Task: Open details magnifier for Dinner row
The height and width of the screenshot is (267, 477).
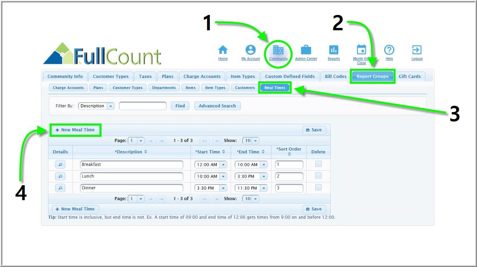Action: pos(60,188)
